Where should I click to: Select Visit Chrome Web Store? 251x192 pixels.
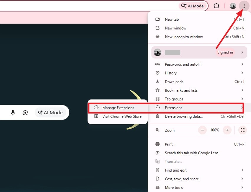click(x=122, y=116)
